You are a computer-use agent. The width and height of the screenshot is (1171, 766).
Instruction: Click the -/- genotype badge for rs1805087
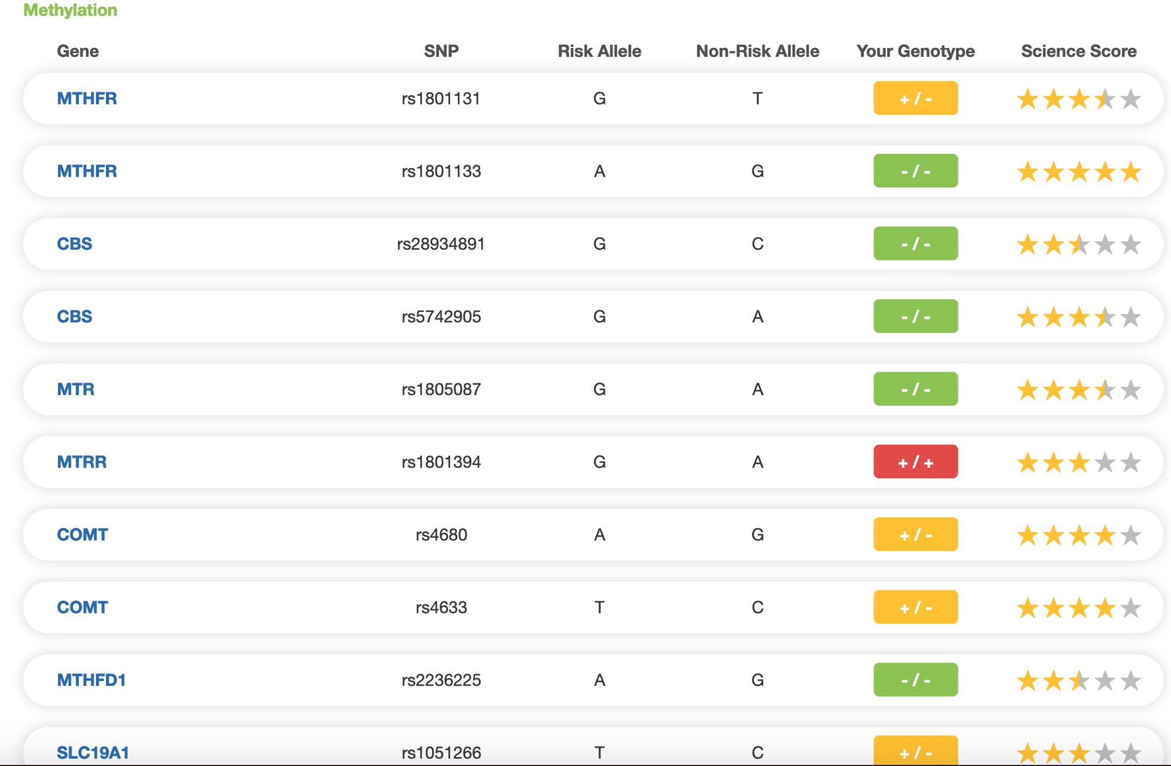coord(916,389)
